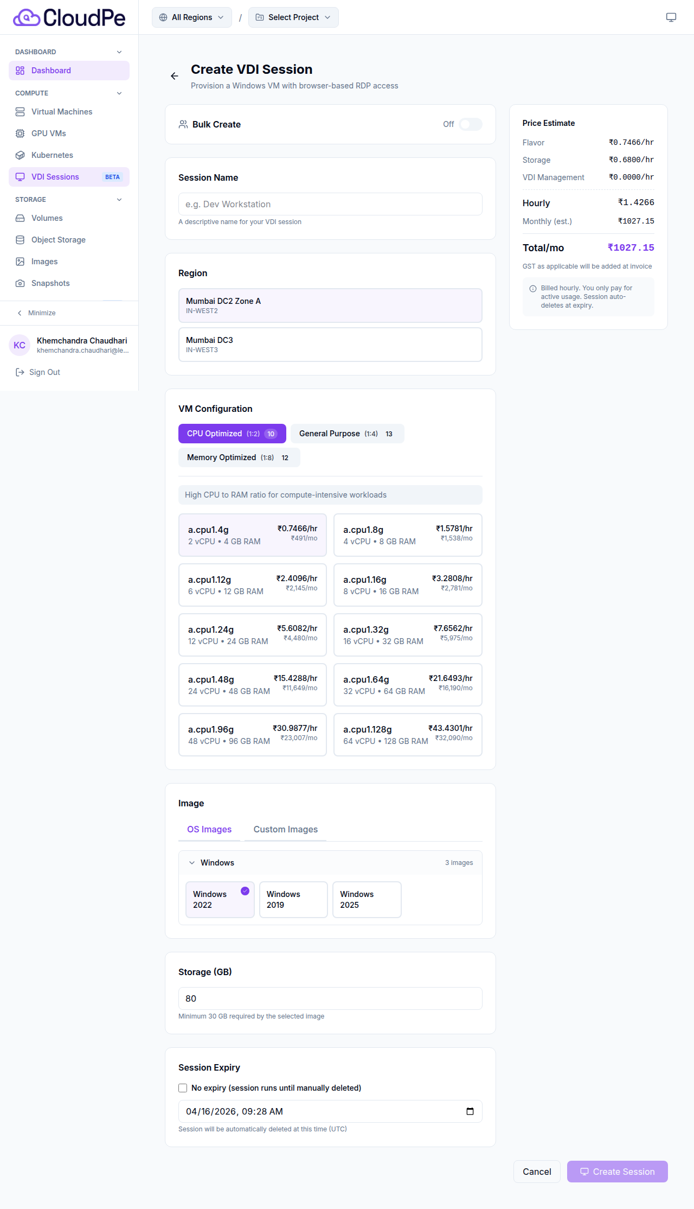Select Mumbai DC2 Zone A region
This screenshot has height=1209, width=694.
[330, 306]
